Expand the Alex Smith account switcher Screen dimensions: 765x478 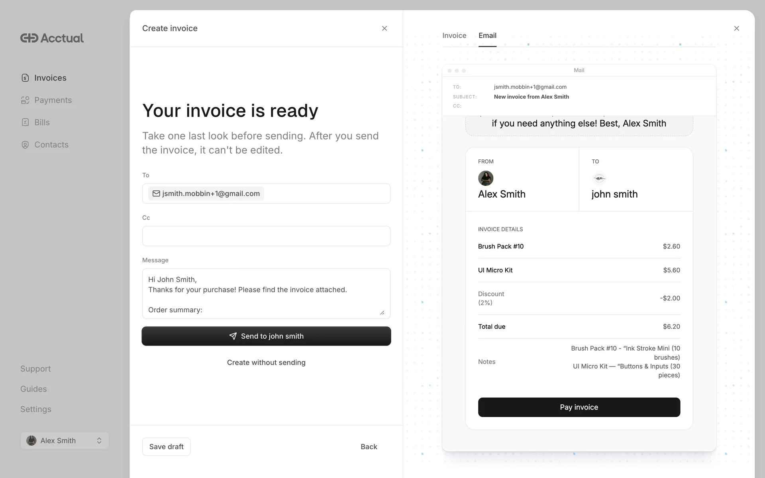click(x=65, y=441)
